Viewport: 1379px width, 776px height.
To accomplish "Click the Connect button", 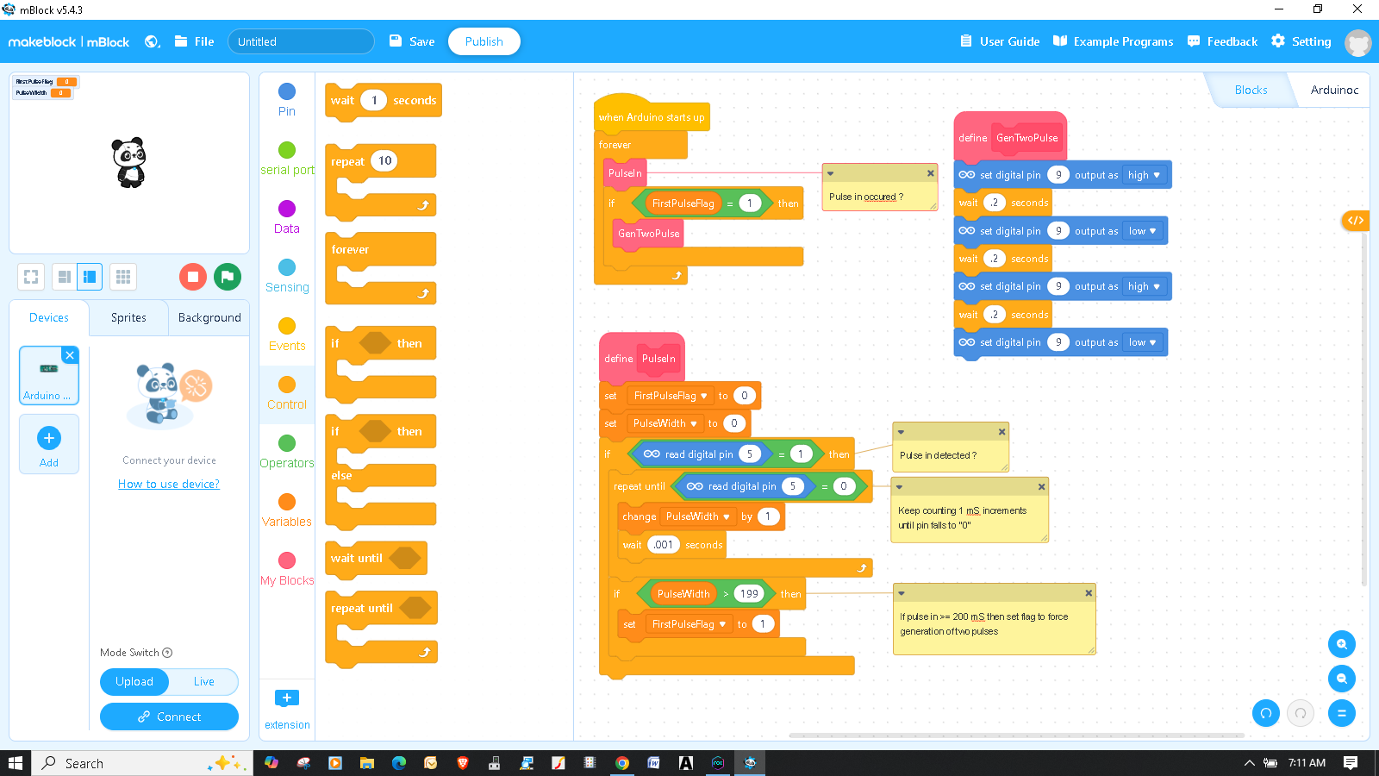I will click(x=169, y=717).
